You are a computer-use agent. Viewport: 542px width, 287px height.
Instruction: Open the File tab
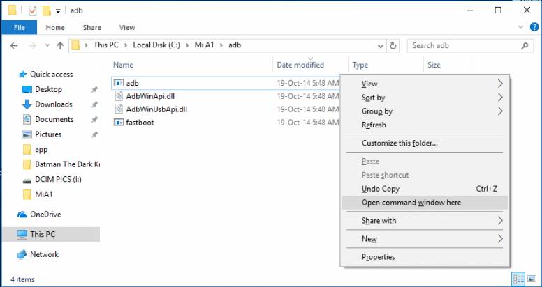coord(20,28)
